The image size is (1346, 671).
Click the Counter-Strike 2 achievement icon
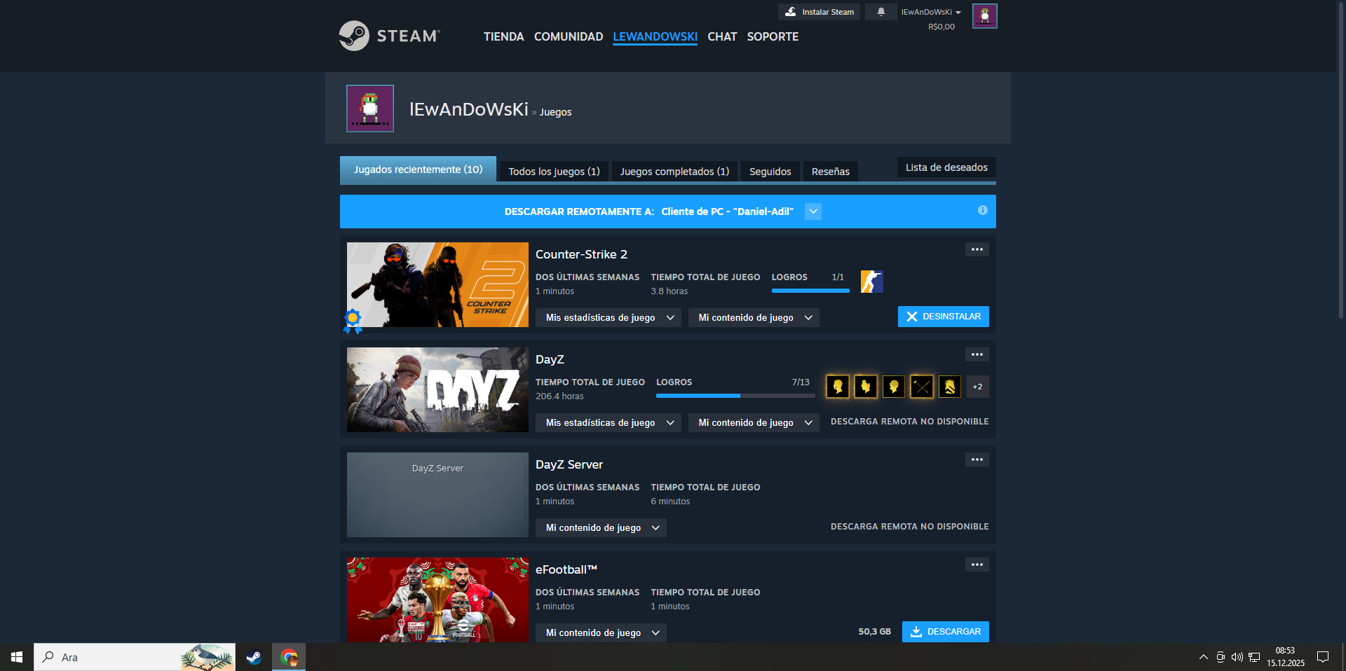coord(871,282)
